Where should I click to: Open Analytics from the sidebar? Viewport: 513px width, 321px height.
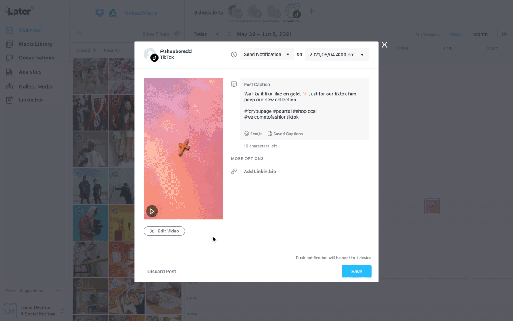30,72
